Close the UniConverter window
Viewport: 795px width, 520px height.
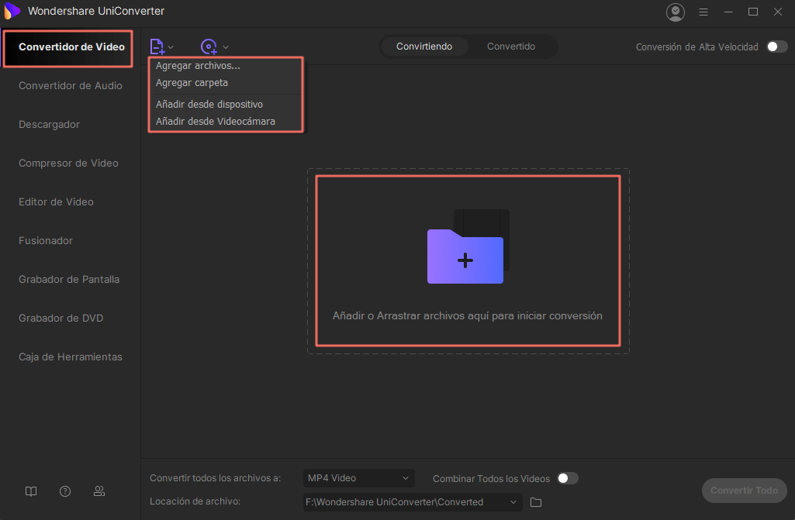coord(778,12)
